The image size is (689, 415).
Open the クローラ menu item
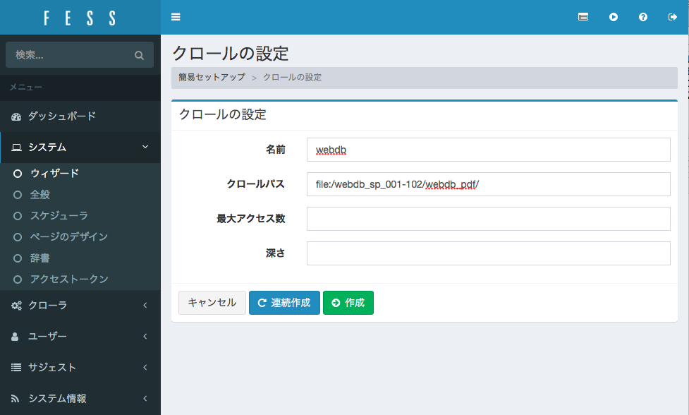pos(80,305)
